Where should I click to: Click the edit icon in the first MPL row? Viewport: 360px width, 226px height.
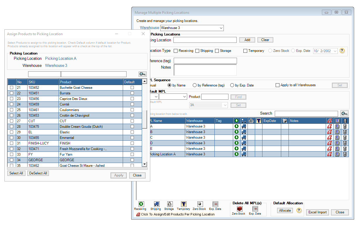tap(337, 126)
